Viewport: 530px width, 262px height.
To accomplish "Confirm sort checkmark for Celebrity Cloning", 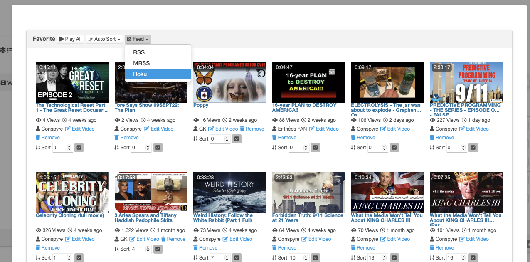I will (79, 258).
